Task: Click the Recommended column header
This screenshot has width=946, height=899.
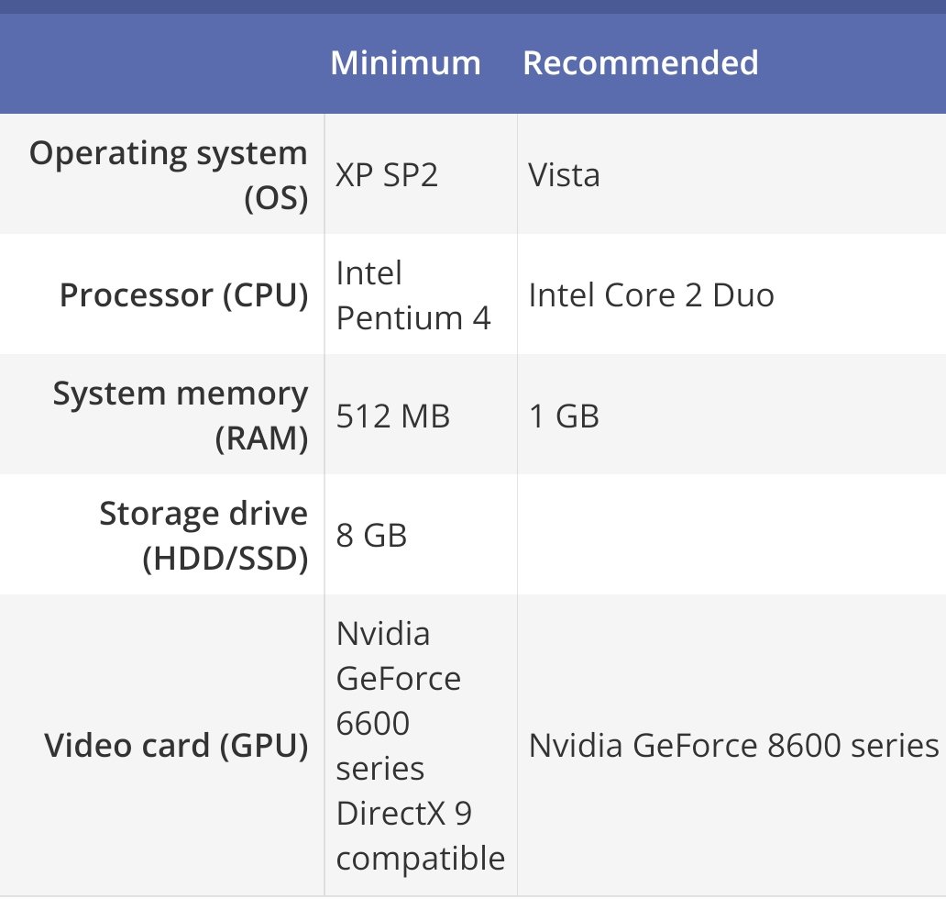Action: click(x=640, y=62)
